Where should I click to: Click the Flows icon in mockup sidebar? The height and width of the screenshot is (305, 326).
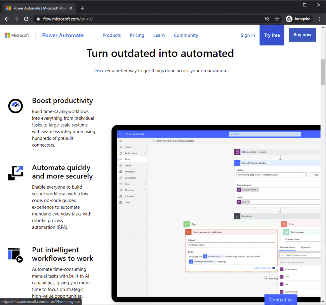pos(121,159)
